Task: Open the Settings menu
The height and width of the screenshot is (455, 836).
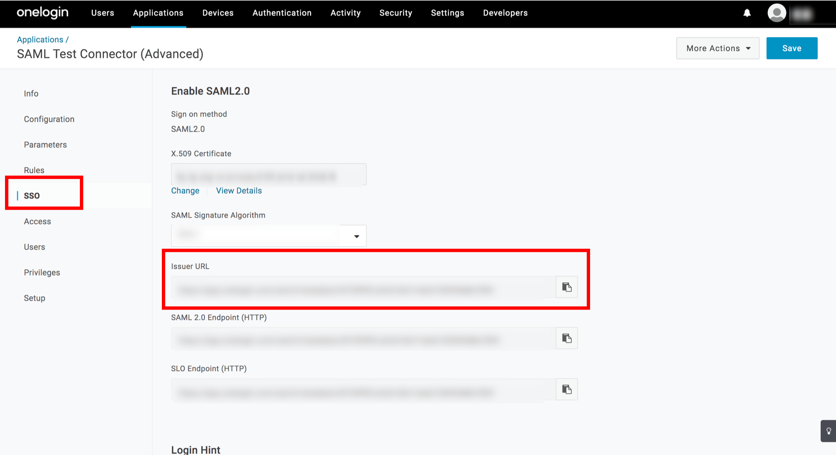Action: click(447, 13)
